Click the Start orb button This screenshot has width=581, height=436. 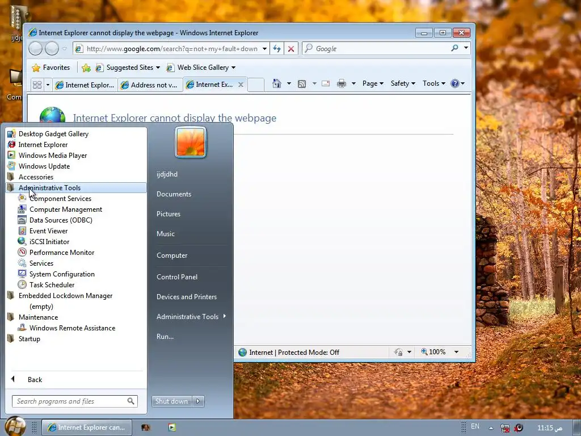click(x=15, y=426)
